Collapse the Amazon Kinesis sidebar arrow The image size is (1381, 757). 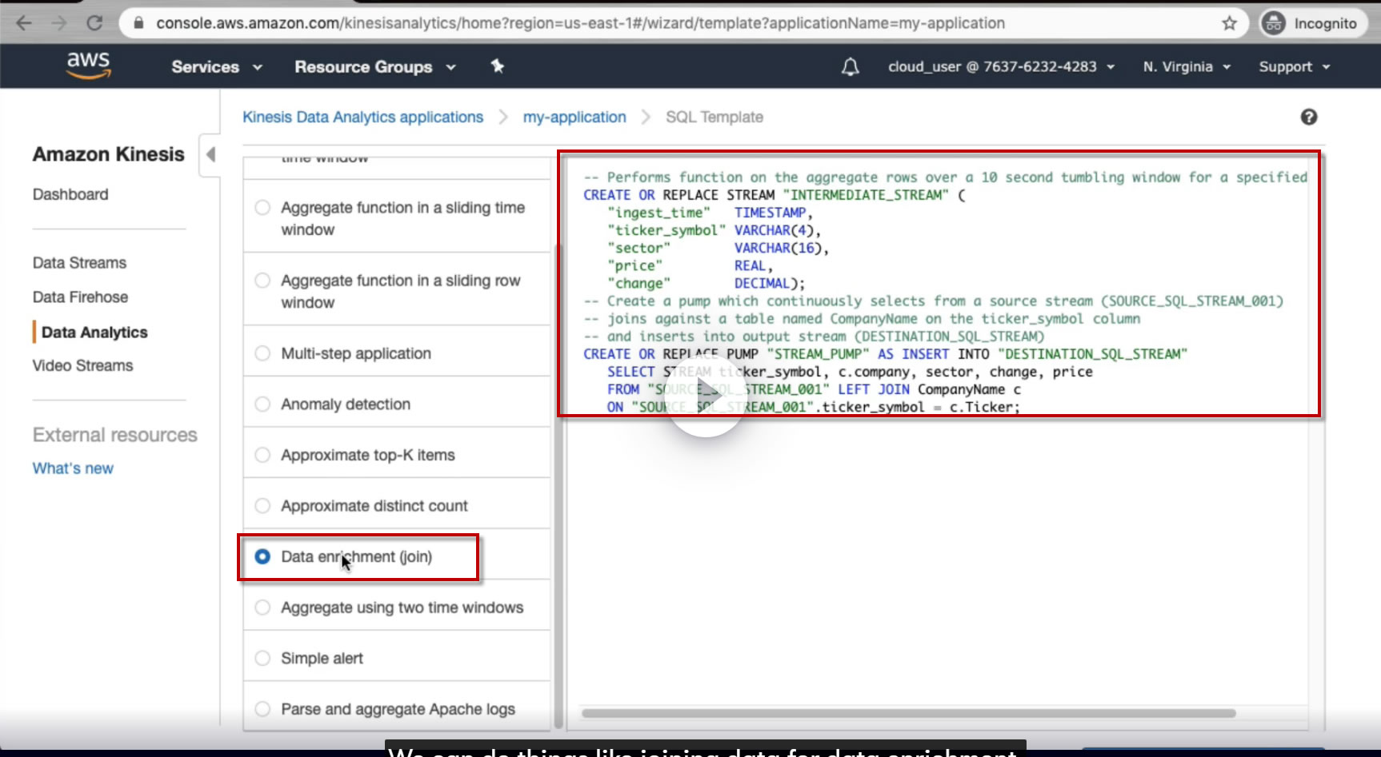click(x=210, y=154)
